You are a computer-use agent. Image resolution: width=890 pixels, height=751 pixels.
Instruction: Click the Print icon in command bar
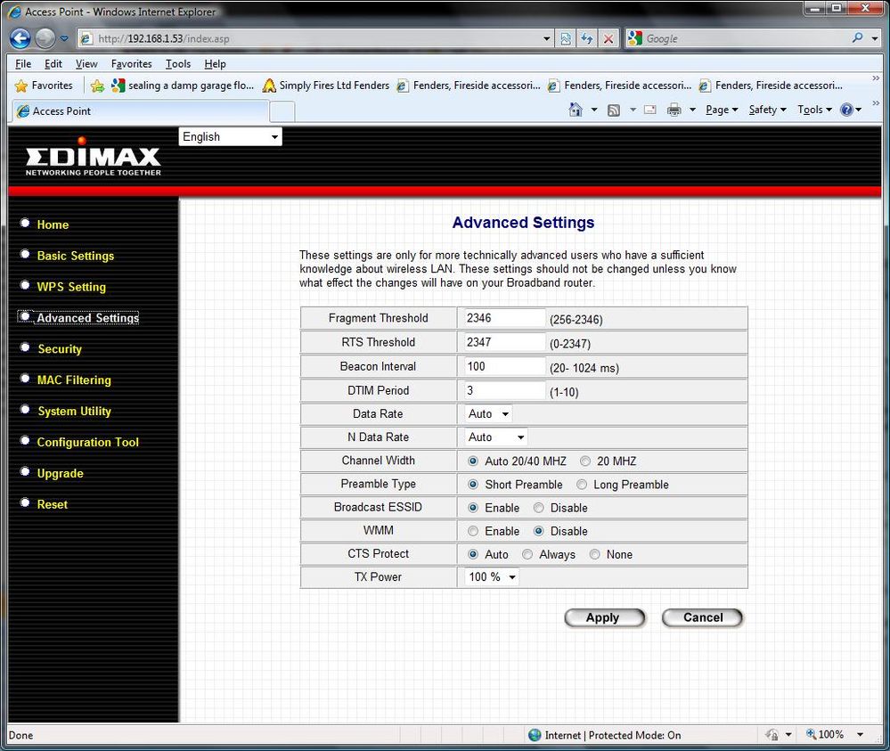click(x=674, y=110)
